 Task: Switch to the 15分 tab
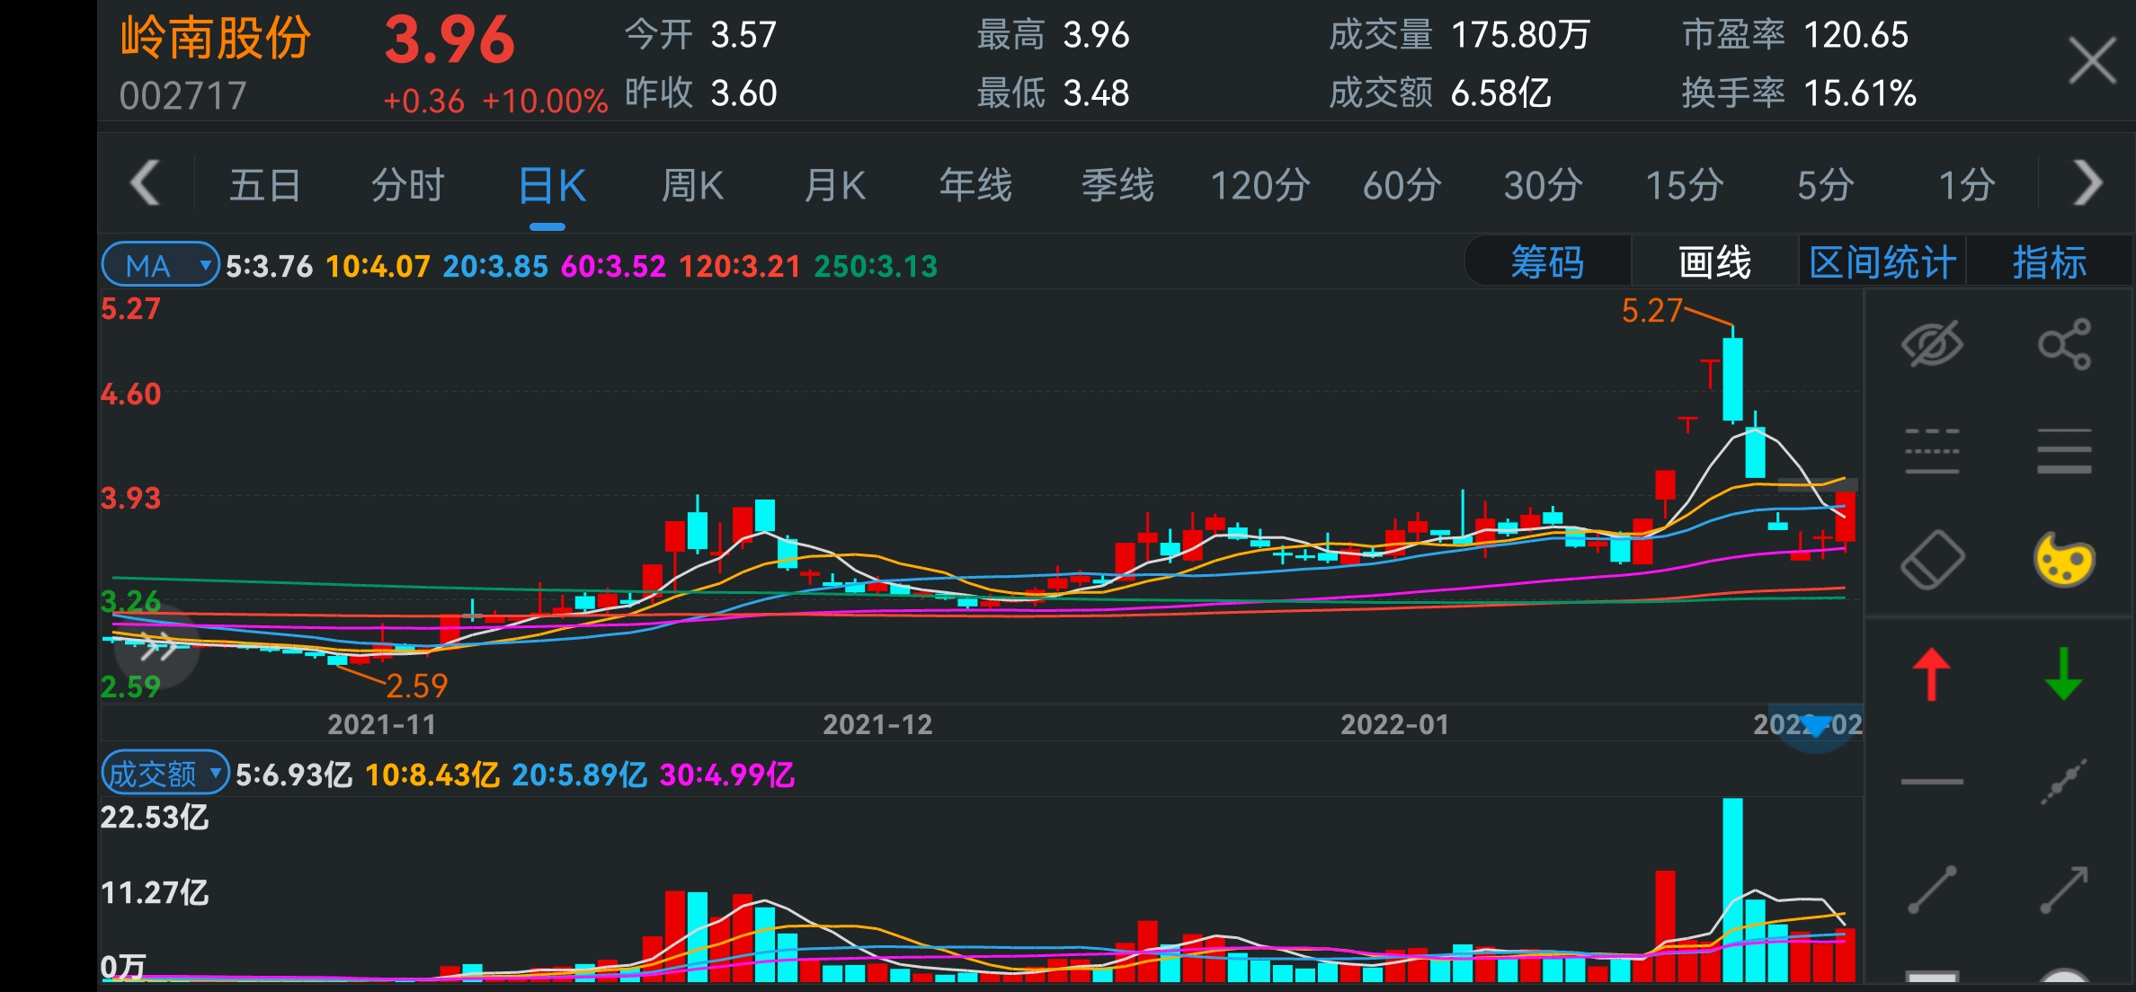coord(1685,185)
